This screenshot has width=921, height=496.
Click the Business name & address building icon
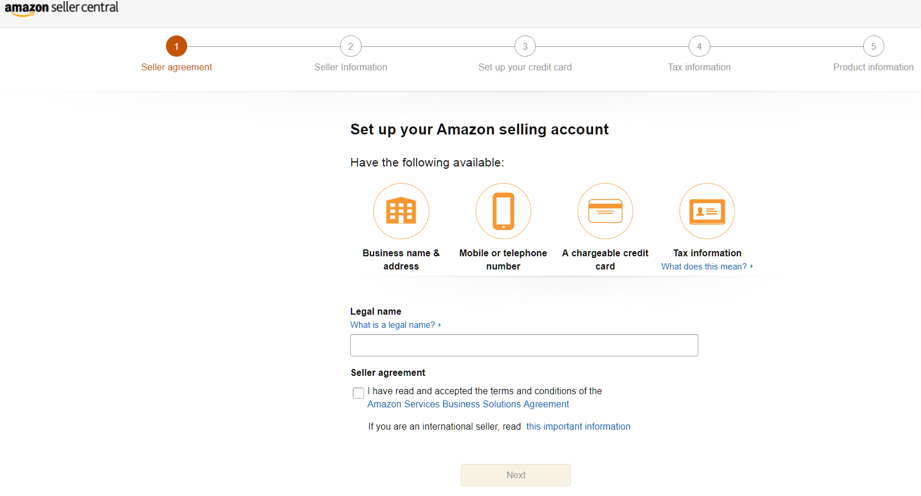[401, 211]
